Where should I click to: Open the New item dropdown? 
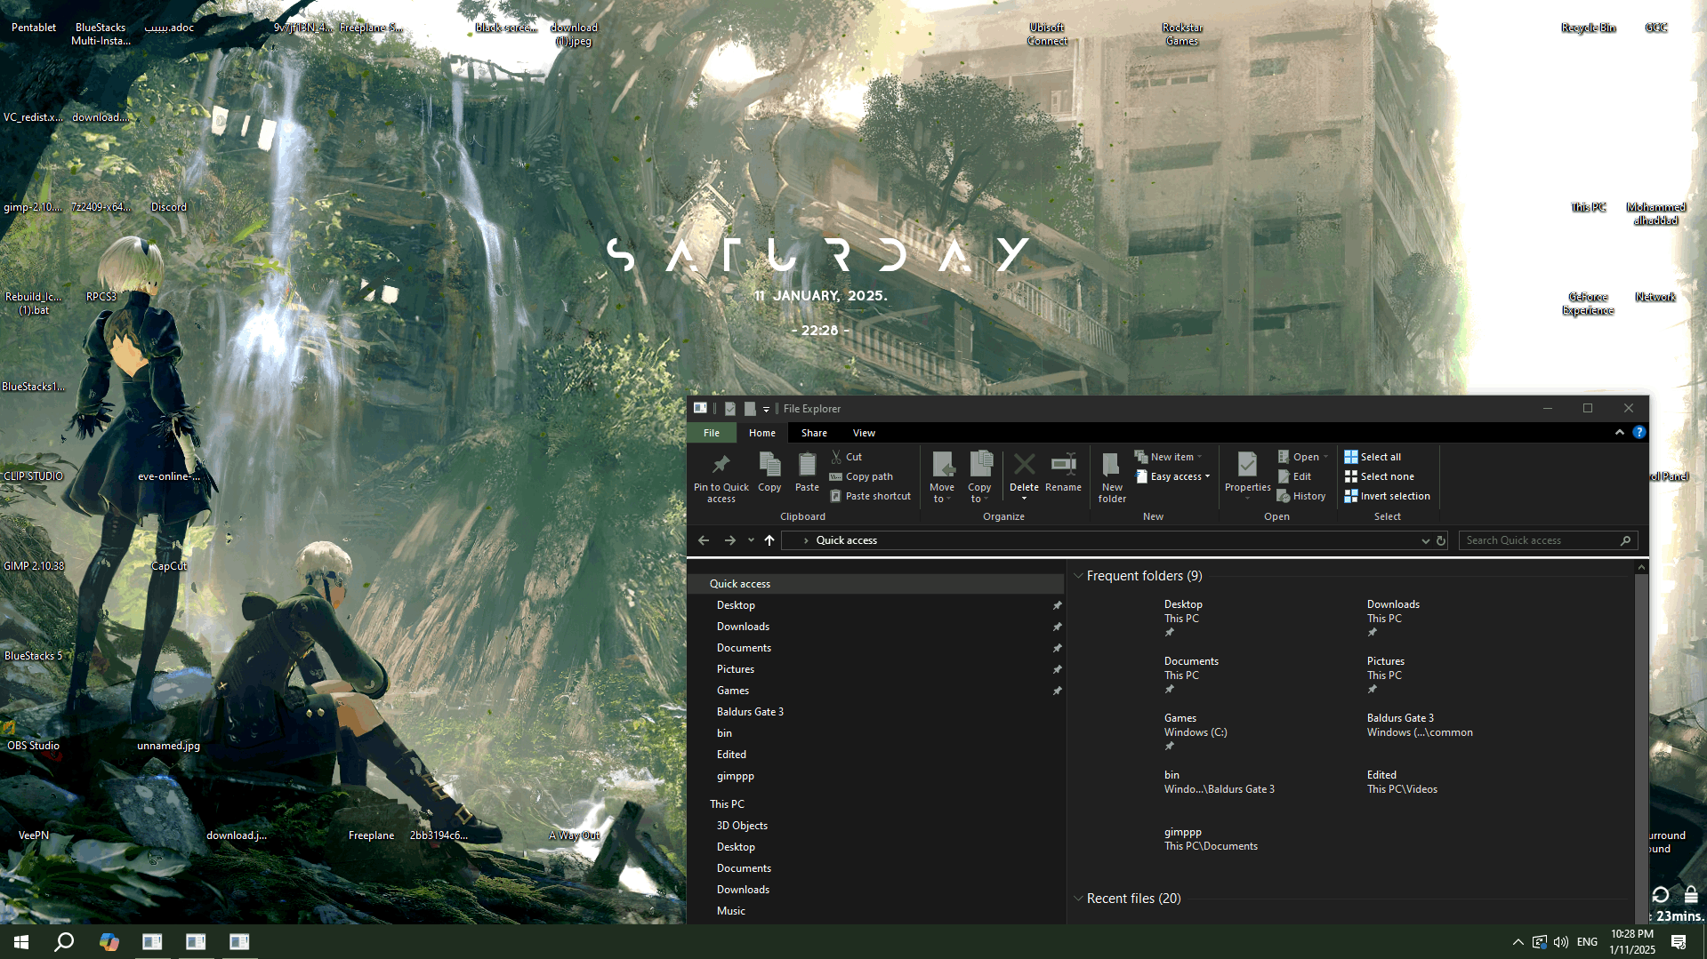(1169, 457)
